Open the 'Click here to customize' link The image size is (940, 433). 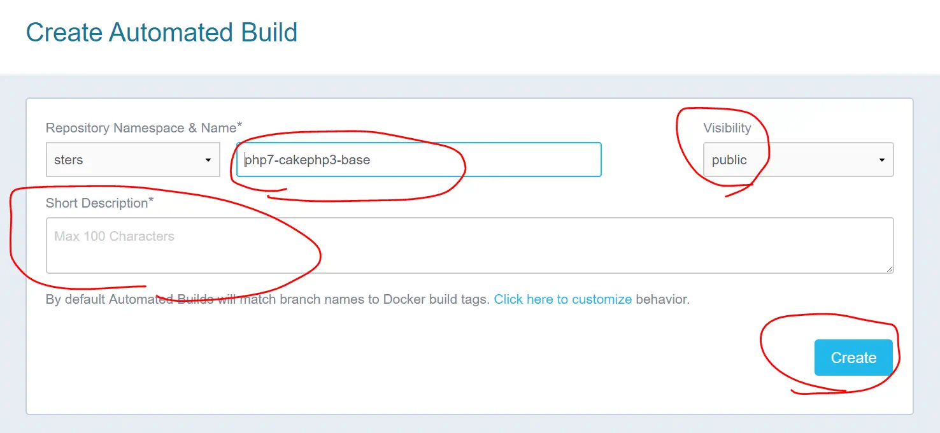[562, 299]
